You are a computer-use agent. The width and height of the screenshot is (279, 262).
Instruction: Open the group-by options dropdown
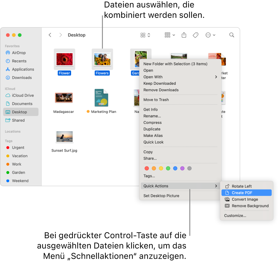[x=170, y=35]
